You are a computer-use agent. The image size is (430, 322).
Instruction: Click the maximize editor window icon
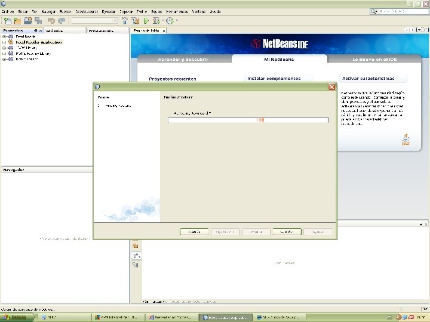pyautogui.click(x=426, y=30)
